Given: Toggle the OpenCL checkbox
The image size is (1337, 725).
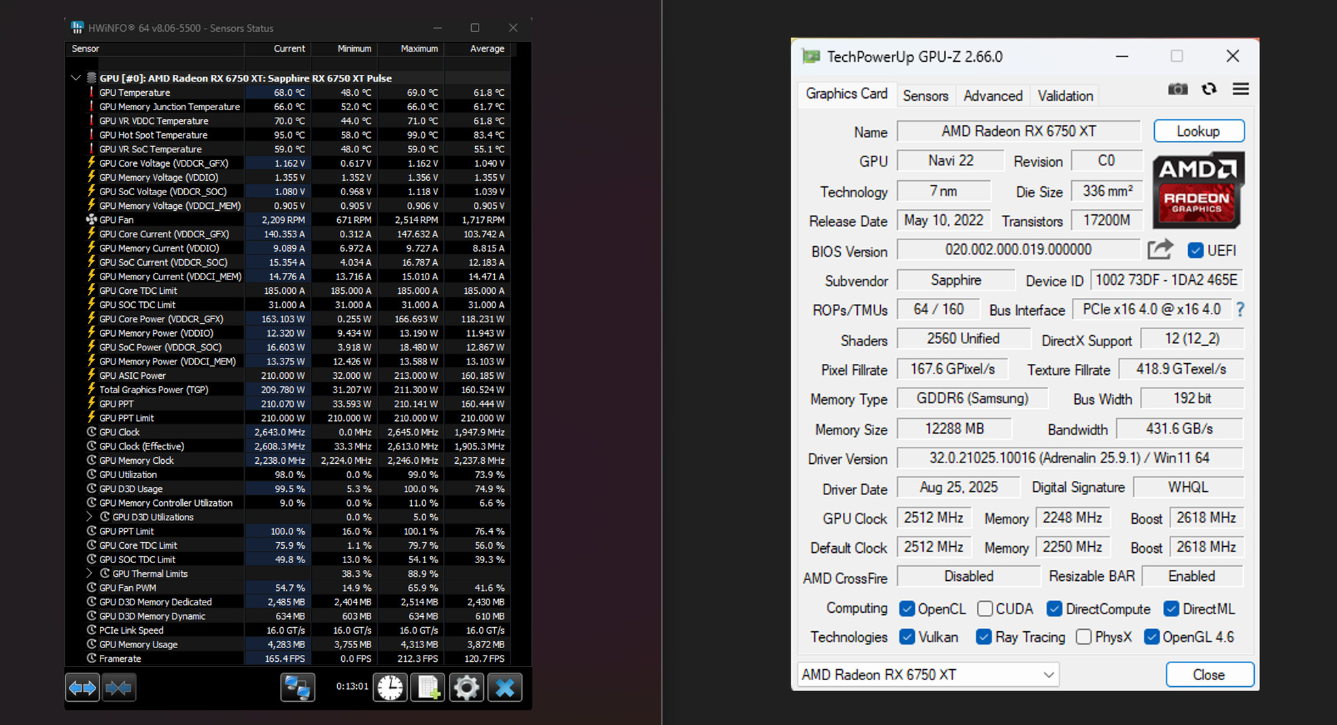Looking at the screenshot, I should (907, 609).
